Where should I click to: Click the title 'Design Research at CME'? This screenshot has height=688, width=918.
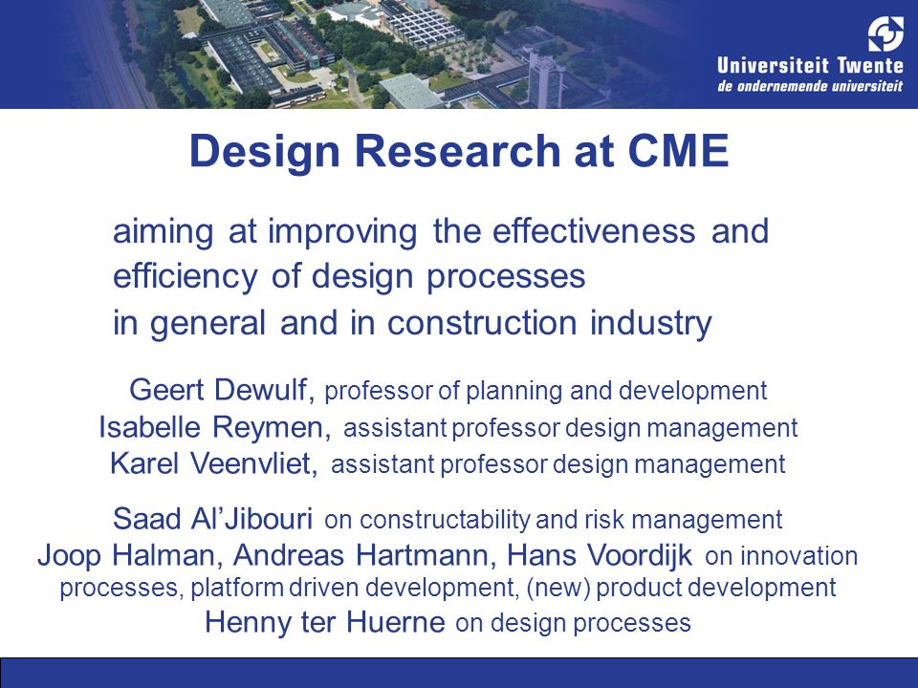click(x=459, y=152)
